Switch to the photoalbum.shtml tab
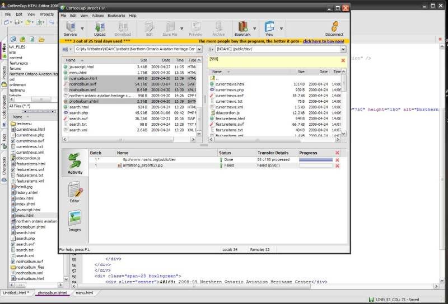The image size is (448, 304). 52,293
